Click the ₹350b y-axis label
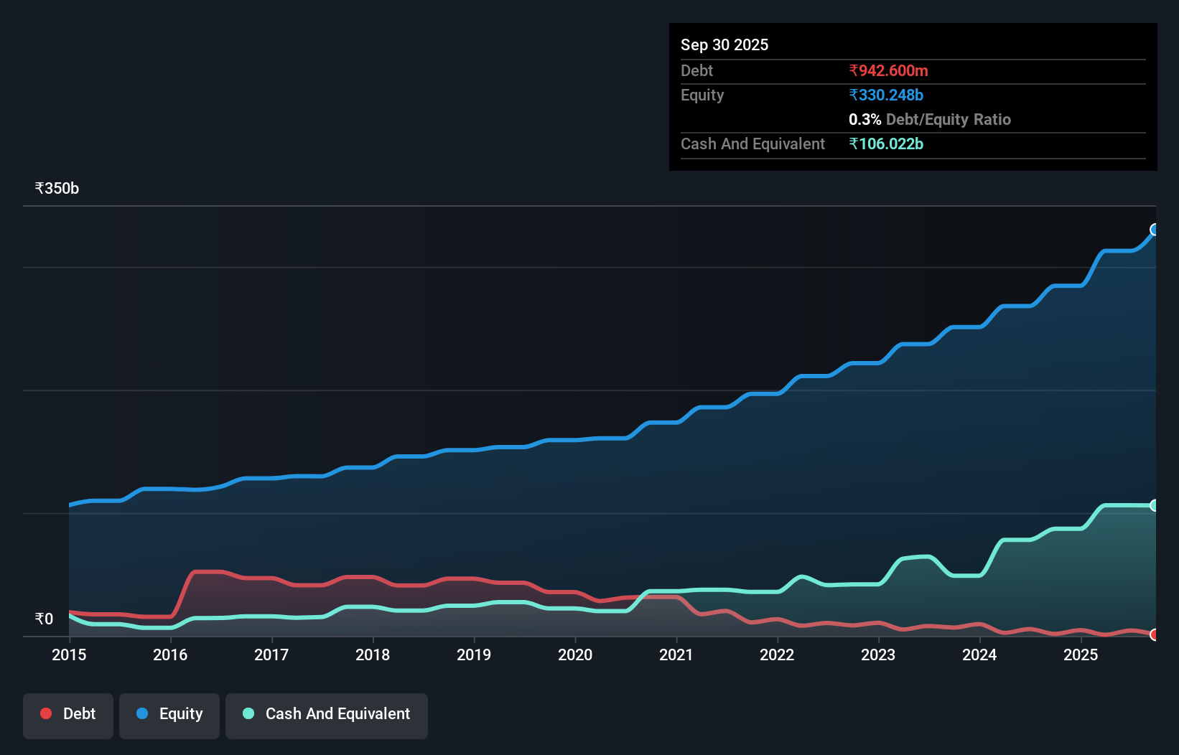 (x=57, y=188)
